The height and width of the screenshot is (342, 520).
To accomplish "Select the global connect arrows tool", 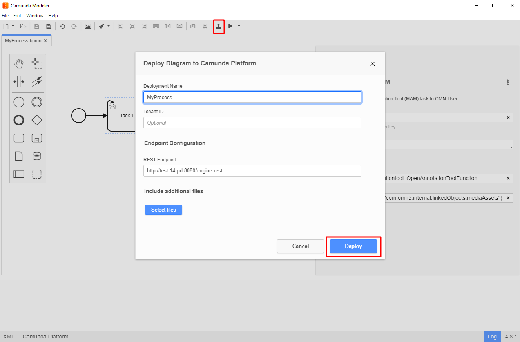I will pyautogui.click(x=37, y=81).
